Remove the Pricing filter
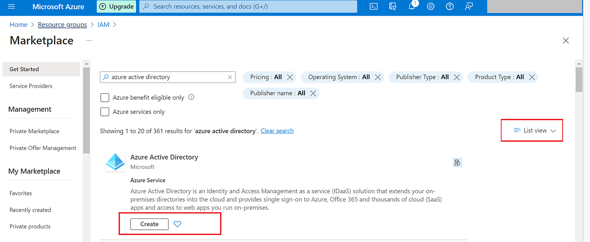Viewport: 590px width, 242px height. pyautogui.click(x=290, y=77)
